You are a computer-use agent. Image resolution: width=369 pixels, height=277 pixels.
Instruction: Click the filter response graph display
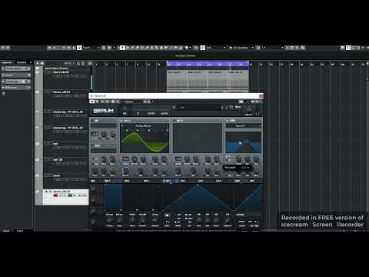tap(244, 142)
